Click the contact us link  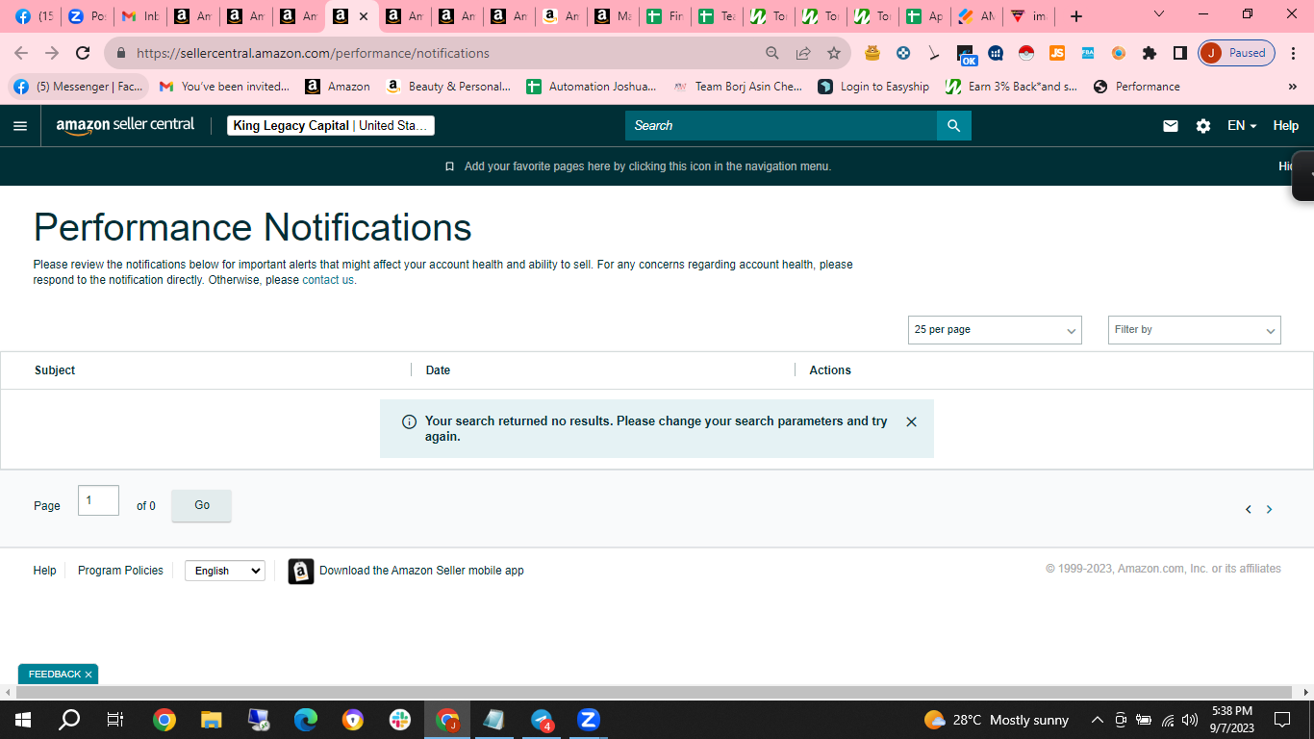(x=328, y=280)
